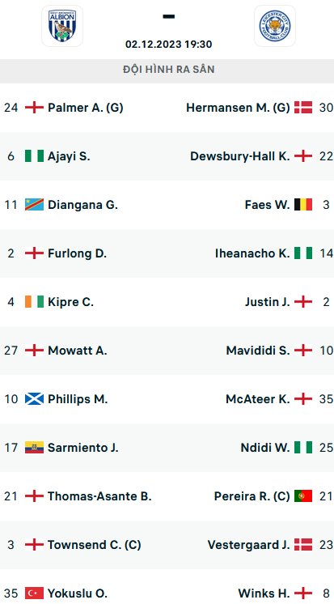Click the Portugal flag beside Pereira R.

303,496
